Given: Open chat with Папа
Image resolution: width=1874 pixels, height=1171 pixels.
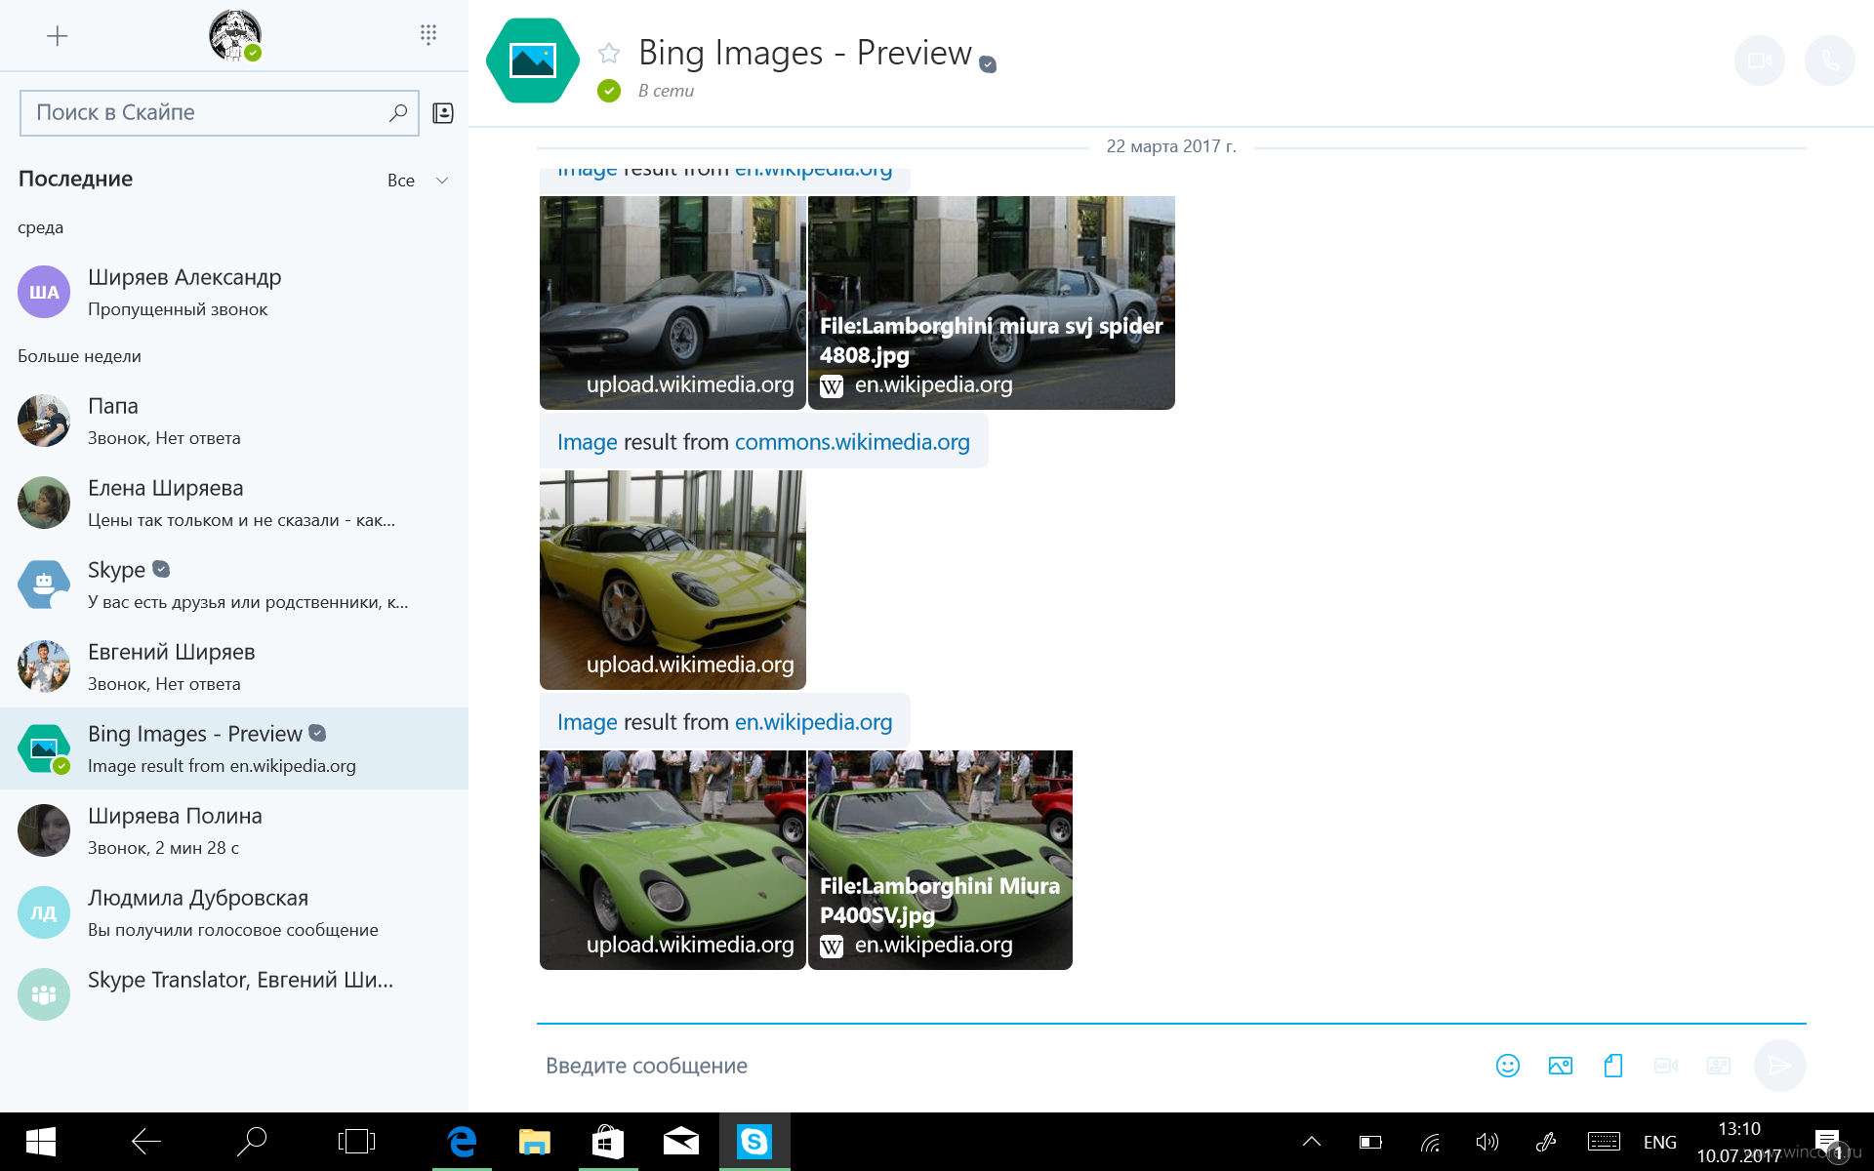Looking at the screenshot, I should coord(234,421).
